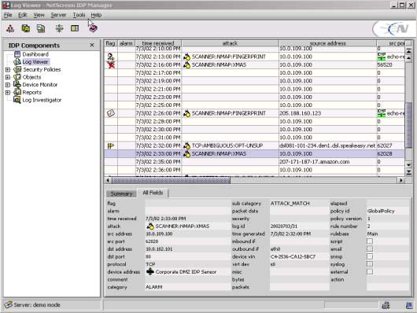
Task: Click the attack icon on the 2:13:00 PM FINGERPRINT row
Action: pyautogui.click(x=187, y=57)
